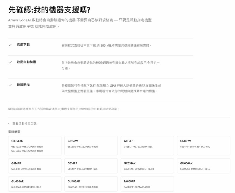Click the intro paragraph starting with Armor EdgeAI

80,23
